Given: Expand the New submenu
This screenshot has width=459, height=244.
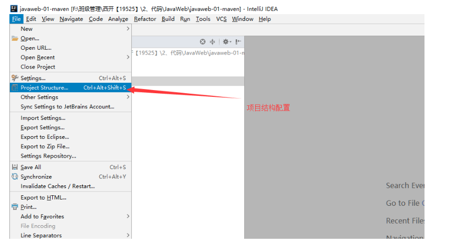Looking at the screenshot, I should 71,29.
